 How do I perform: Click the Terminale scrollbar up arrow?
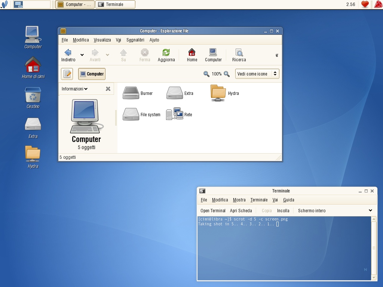point(374,219)
